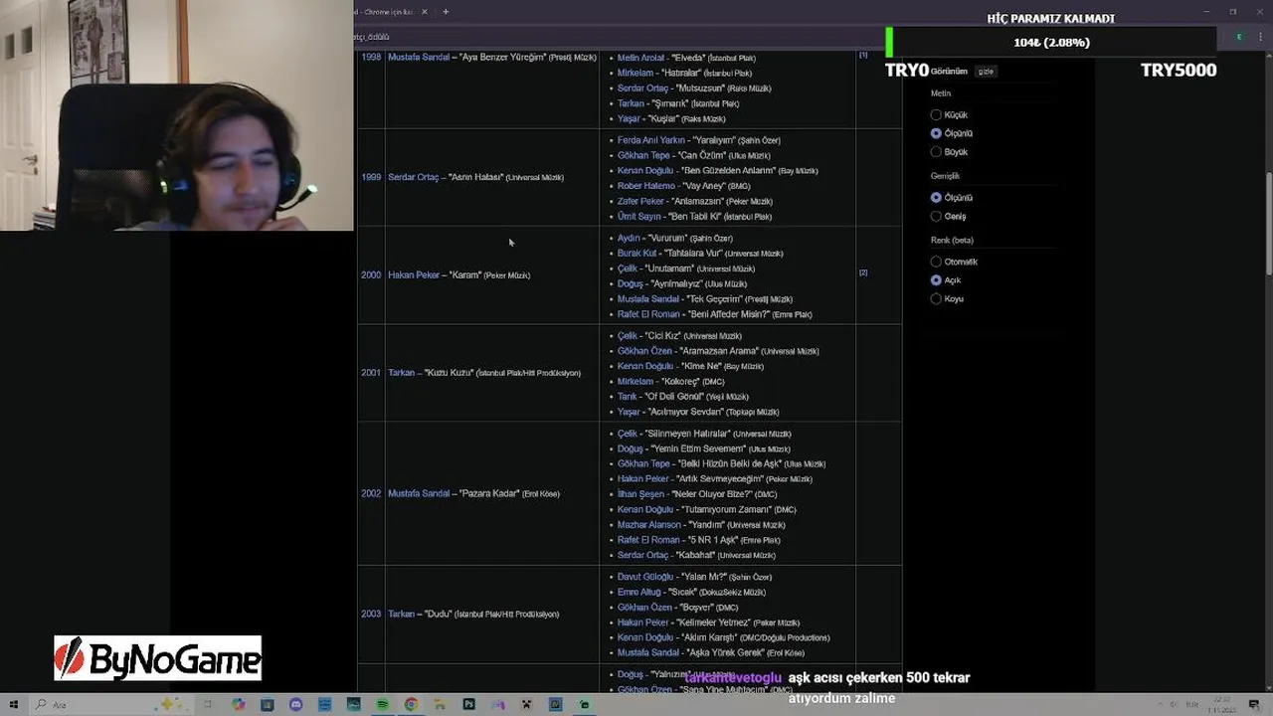Open the colorful Copilot taskbar icon

pos(238,704)
